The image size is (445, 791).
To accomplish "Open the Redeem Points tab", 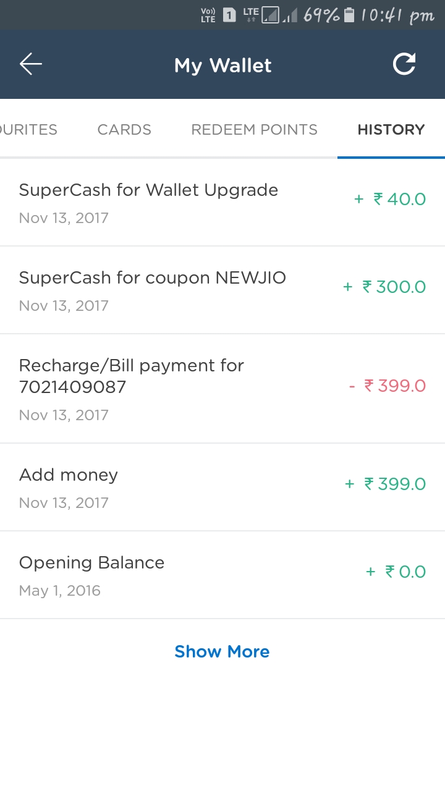I will pyautogui.click(x=254, y=130).
